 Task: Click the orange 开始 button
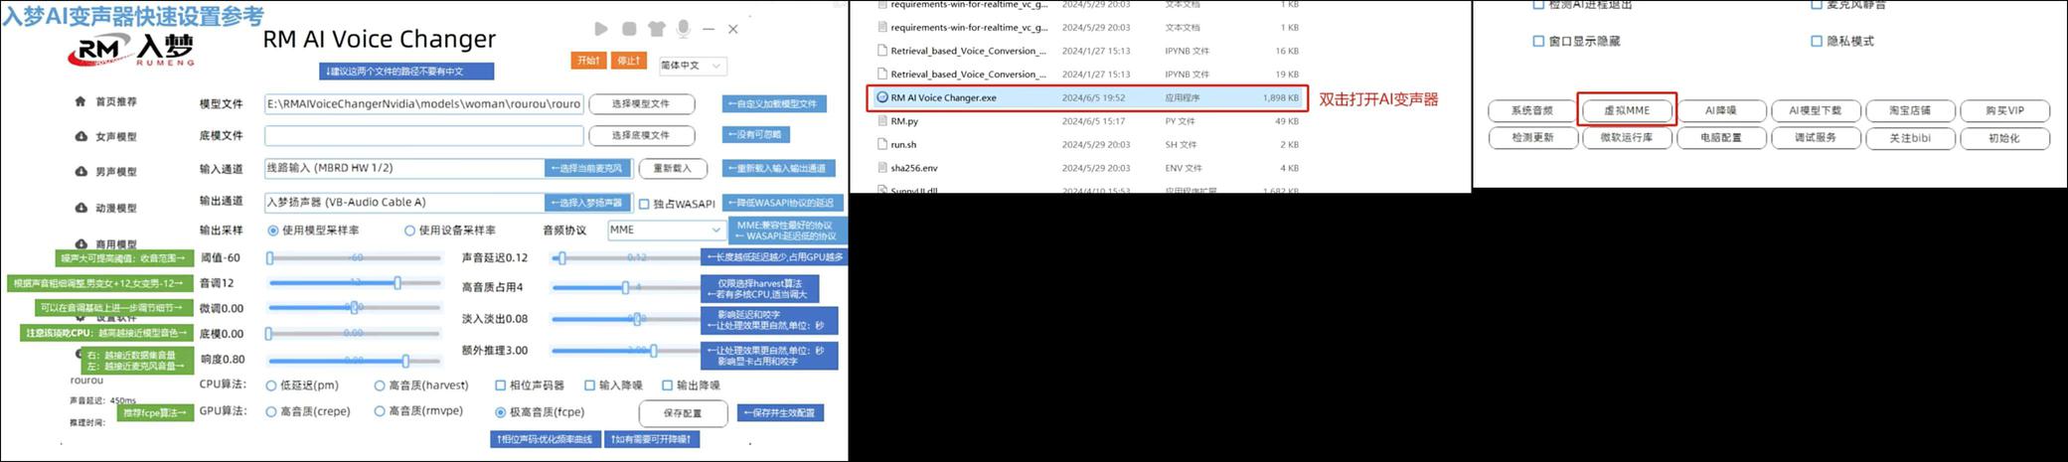(588, 61)
